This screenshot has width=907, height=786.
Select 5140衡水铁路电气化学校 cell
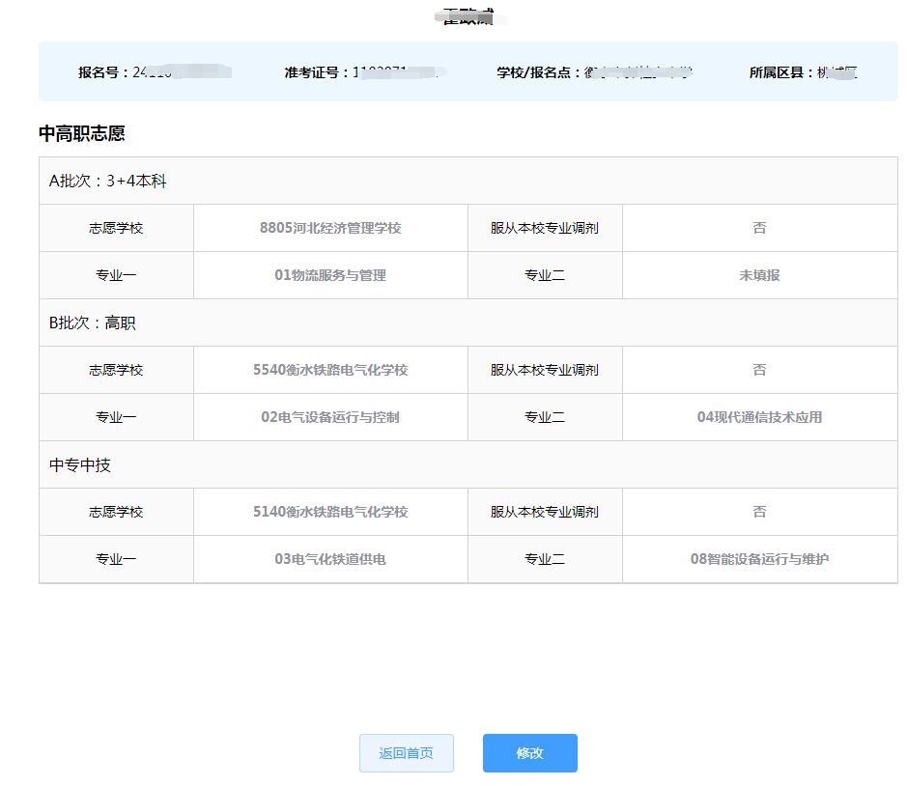tap(330, 512)
